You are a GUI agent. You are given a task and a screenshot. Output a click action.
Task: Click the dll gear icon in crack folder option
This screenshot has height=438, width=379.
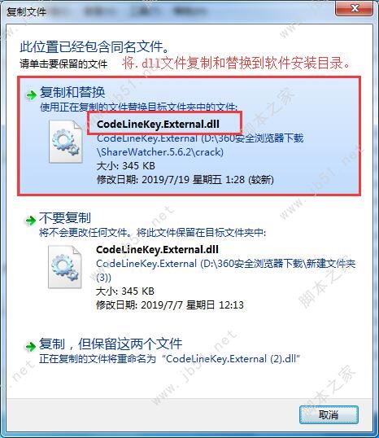pyautogui.click(x=66, y=142)
